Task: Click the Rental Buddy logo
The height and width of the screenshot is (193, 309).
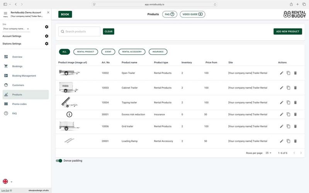Action: [295, 14]
